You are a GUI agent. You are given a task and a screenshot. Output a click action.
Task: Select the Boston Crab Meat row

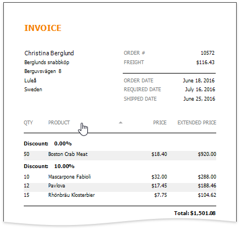120,154
